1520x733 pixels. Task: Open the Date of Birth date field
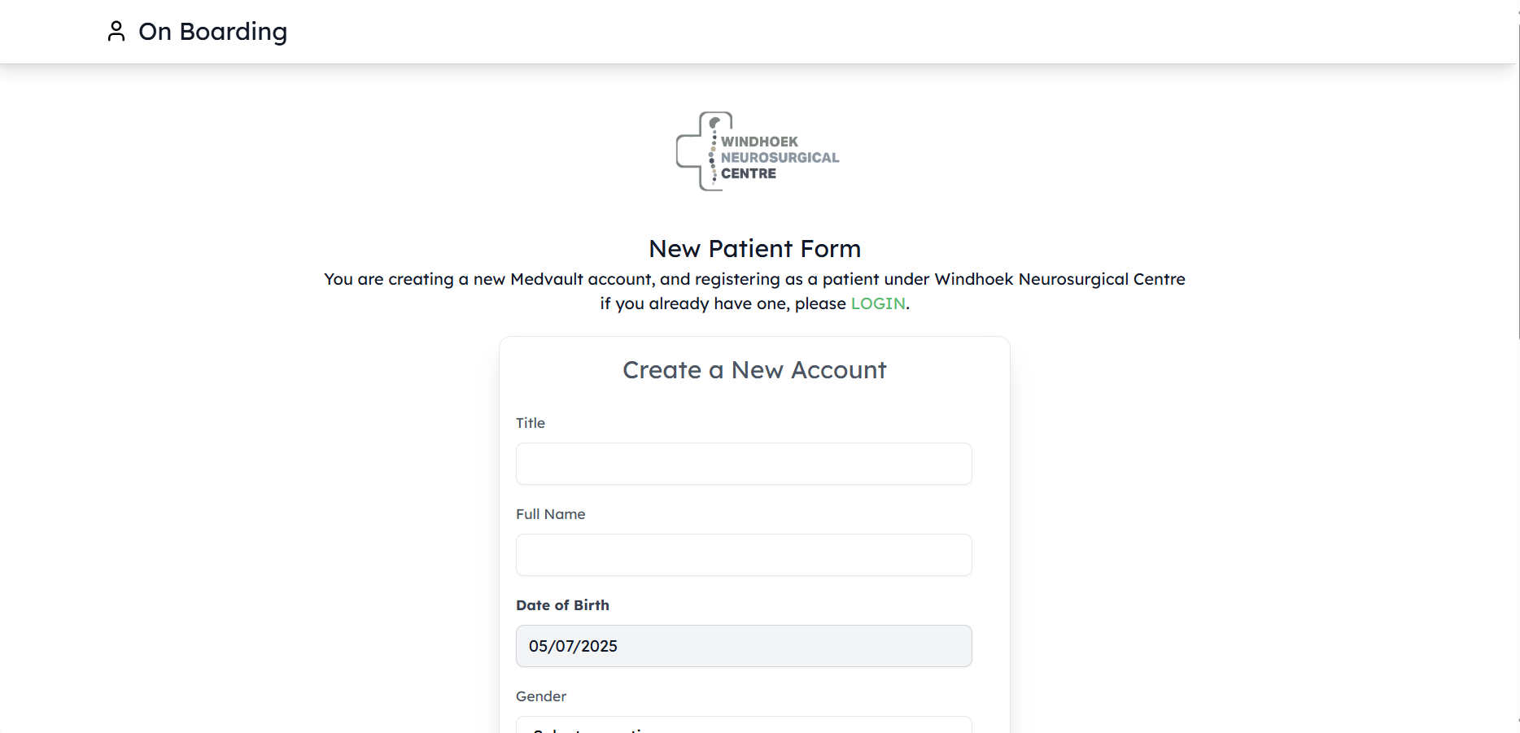coord(743,646)
